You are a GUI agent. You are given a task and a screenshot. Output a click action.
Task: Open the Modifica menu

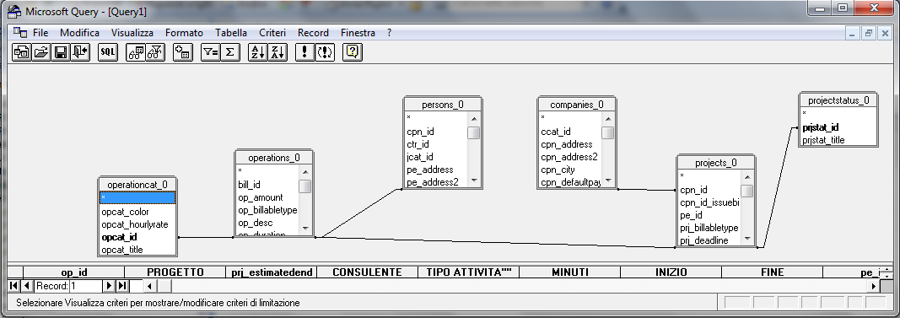click(80, 33)
